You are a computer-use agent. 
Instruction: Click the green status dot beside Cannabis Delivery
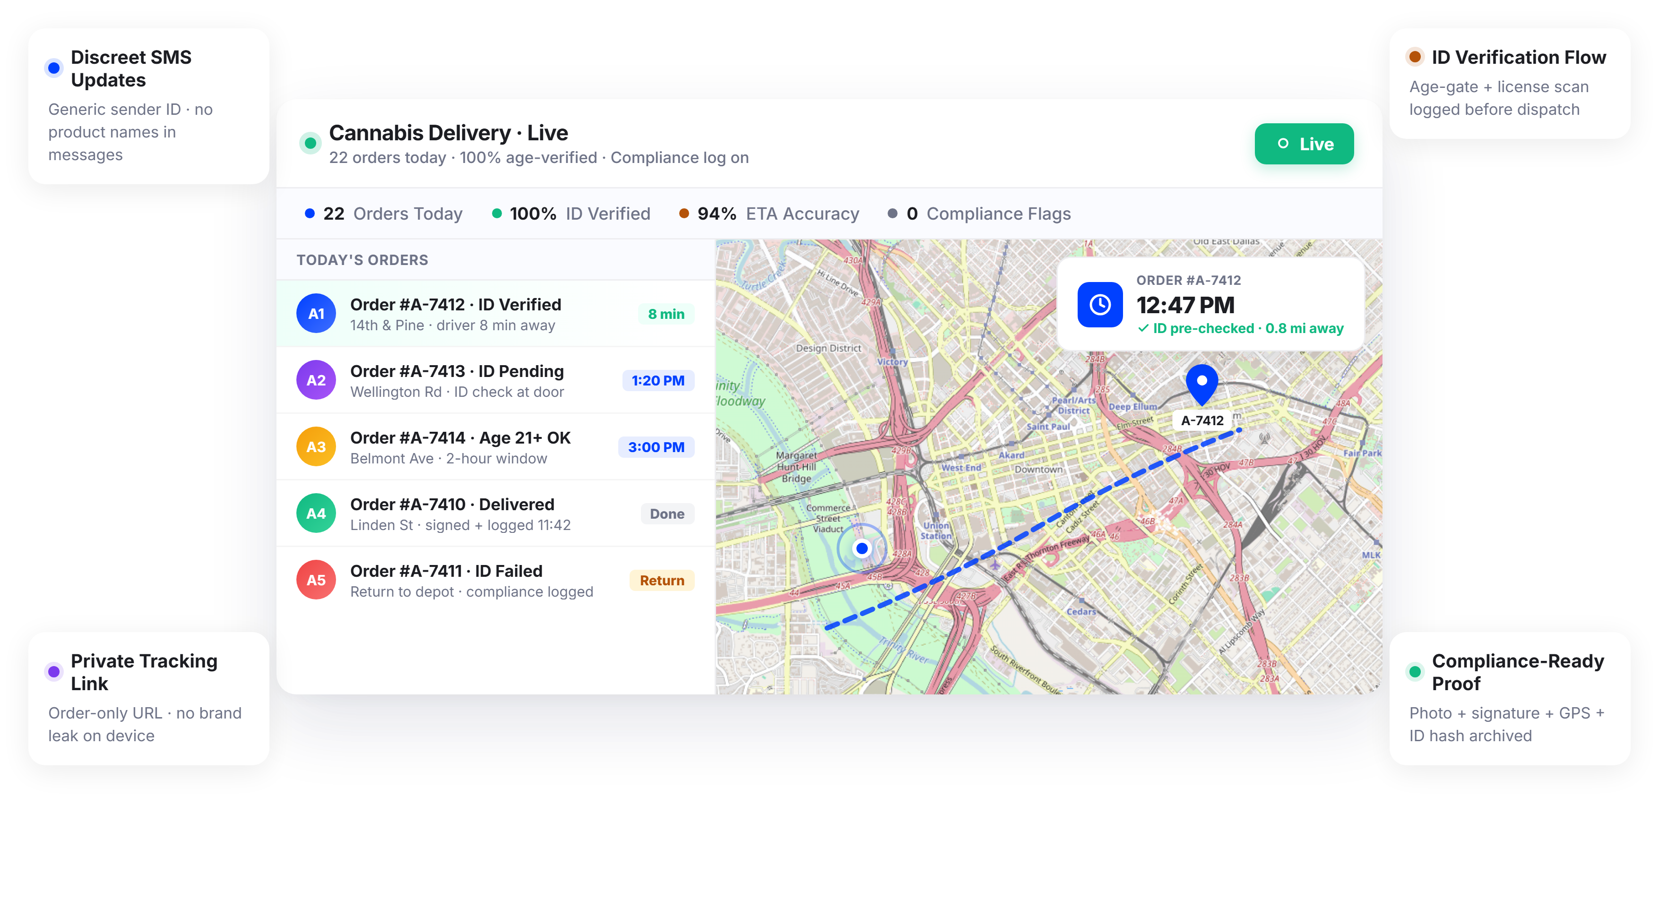(x=311, y=143)
